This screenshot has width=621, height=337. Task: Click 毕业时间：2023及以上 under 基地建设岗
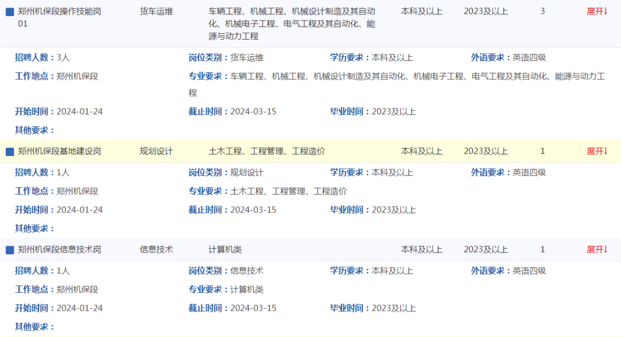(373, 210)
